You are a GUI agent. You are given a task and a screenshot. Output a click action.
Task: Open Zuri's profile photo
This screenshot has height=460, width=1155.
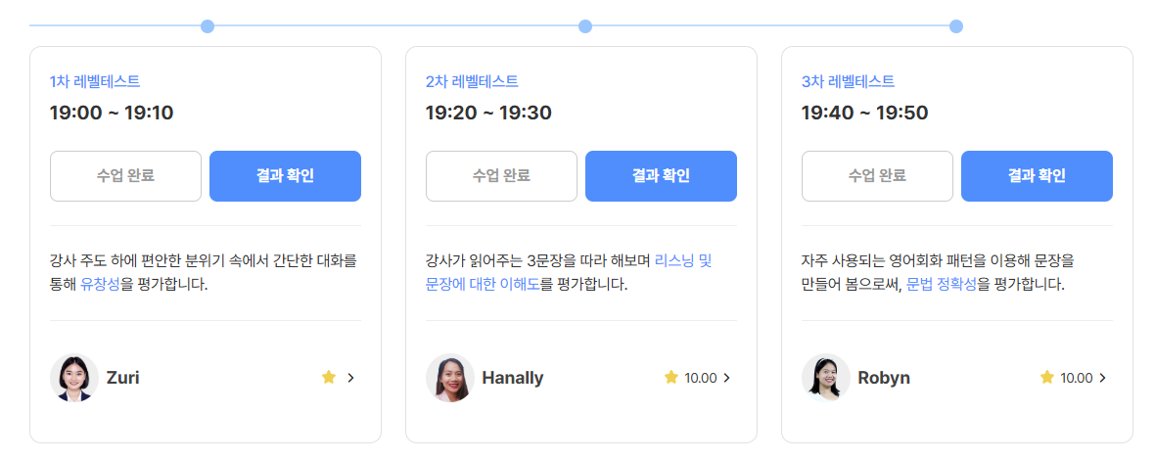[x=74, y=378]
